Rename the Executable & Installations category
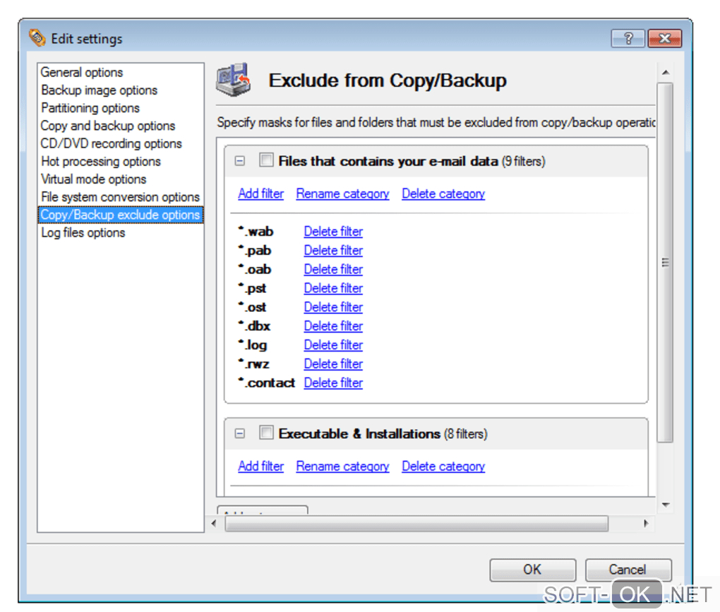The width and height of the screenshot is (720, 612). [x=342, y=467]
